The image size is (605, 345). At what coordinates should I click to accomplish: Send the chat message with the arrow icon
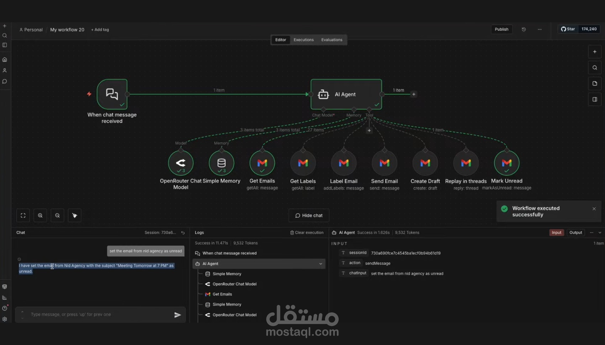(178, 315)
